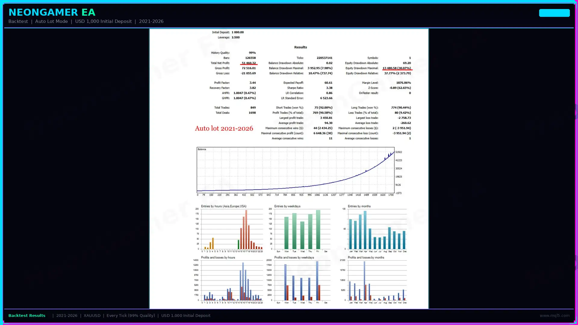Click the Leverage value 1:500

pos(235,37)
